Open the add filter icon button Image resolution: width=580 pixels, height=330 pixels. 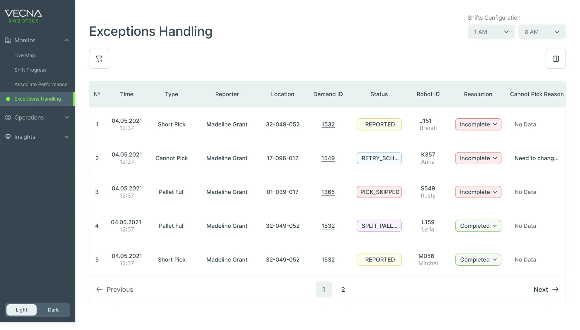click(99, 59)
